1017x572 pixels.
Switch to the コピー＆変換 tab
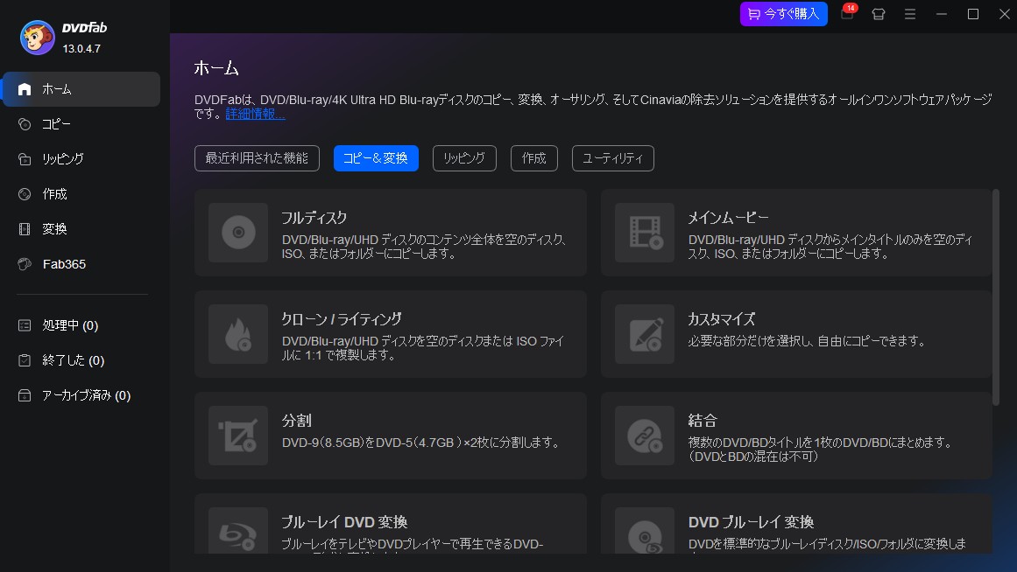point(376,158)
